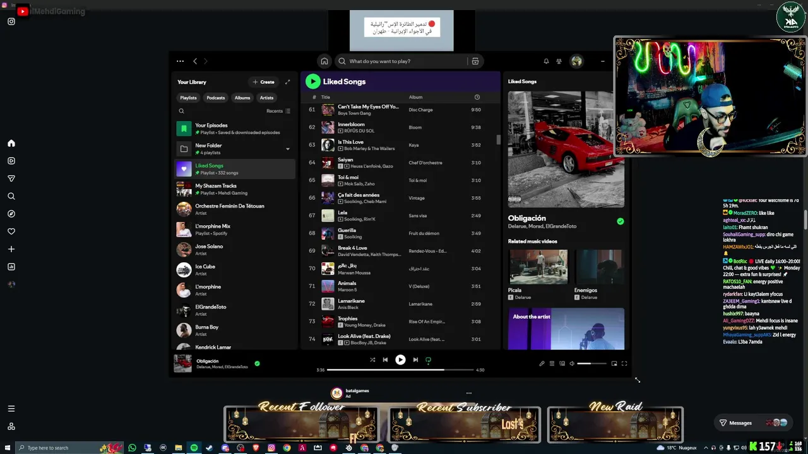Open the three-dot Spotify menu
Viewport: 808px width, 454px height.
tap(180, 61)
